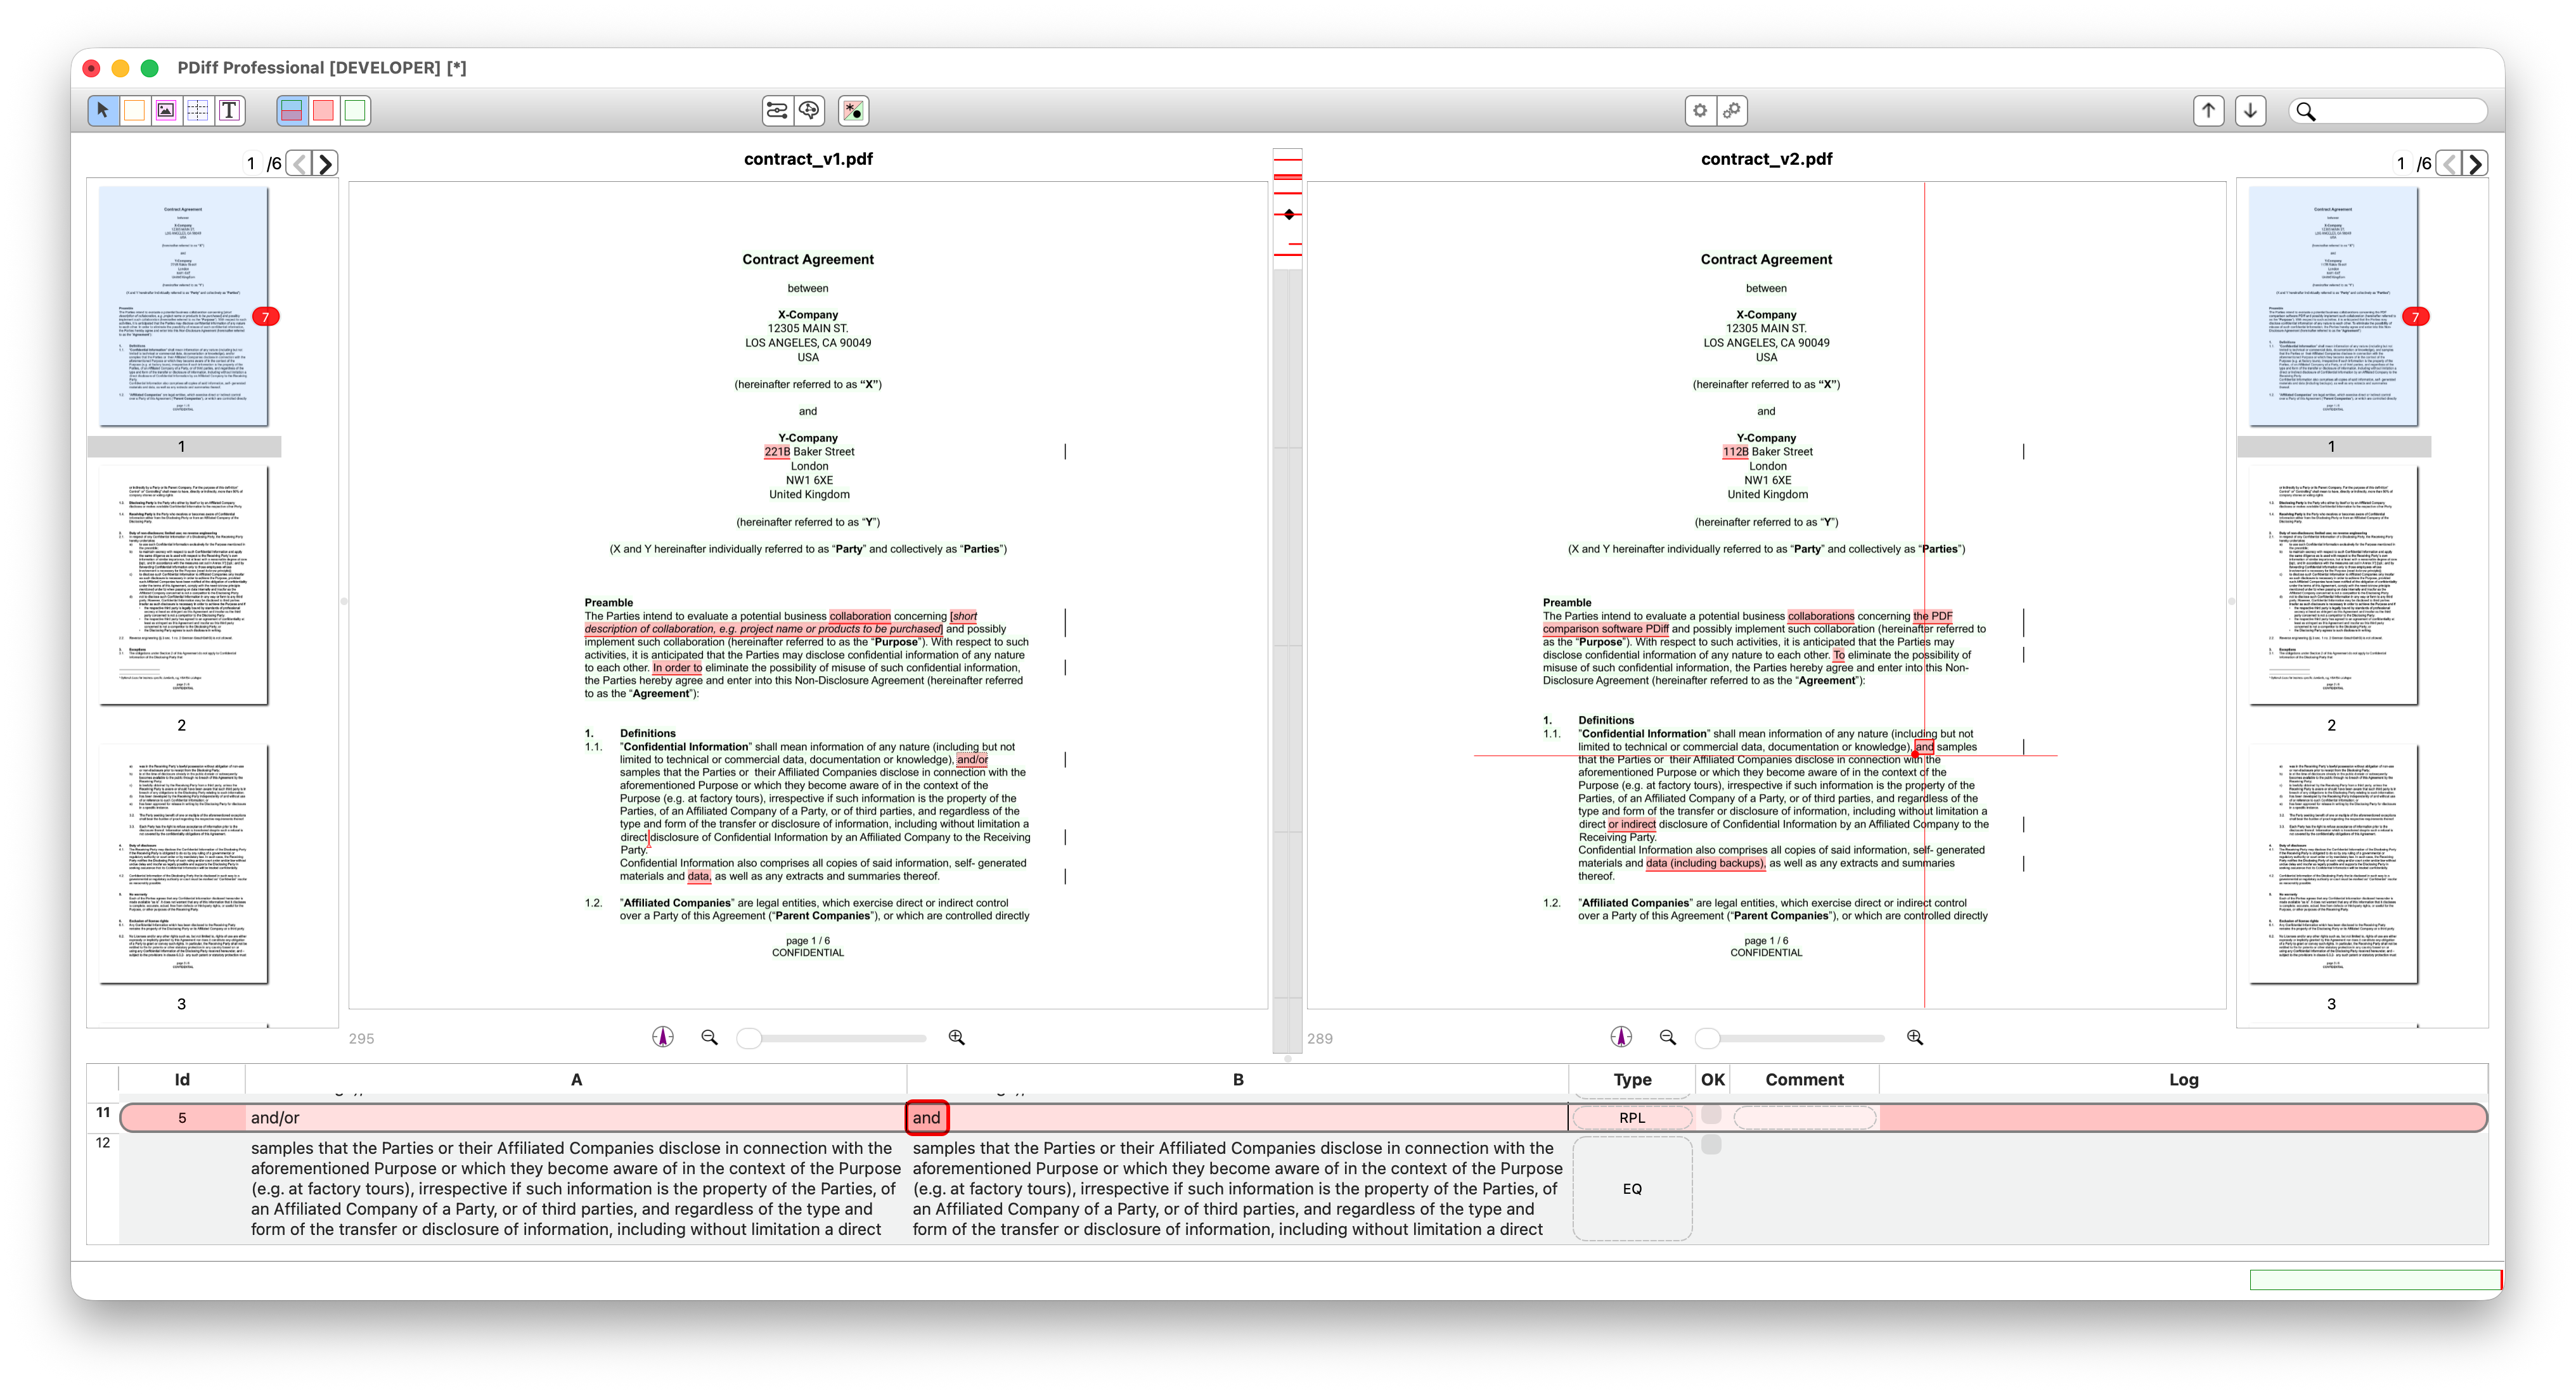Select the table grid comparison tool
The height and width of the screenshot is (1394, 2576).
coord(197,111)
